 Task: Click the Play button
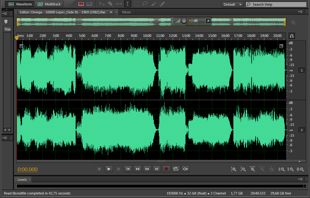109,169
